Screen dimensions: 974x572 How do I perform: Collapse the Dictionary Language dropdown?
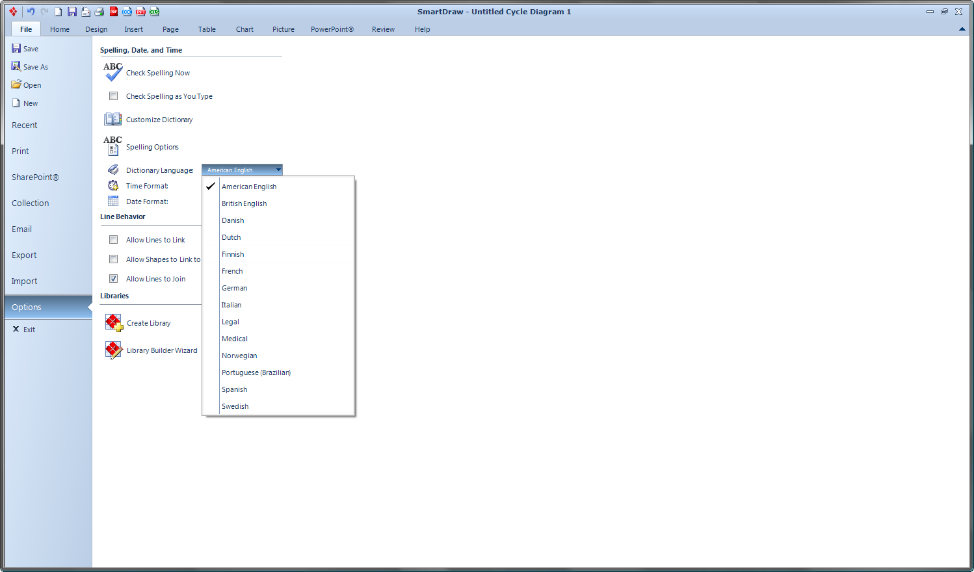278,170
